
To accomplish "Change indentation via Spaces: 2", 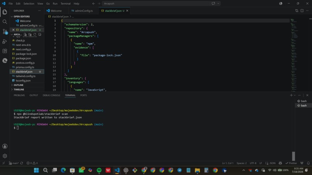I will coord(242,163).
